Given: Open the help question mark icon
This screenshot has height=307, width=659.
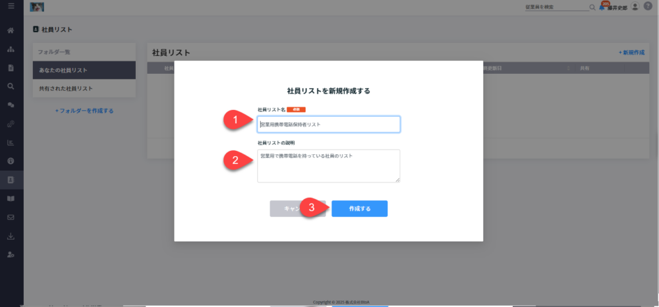Looking at the screenshot, I should (647, 6).
